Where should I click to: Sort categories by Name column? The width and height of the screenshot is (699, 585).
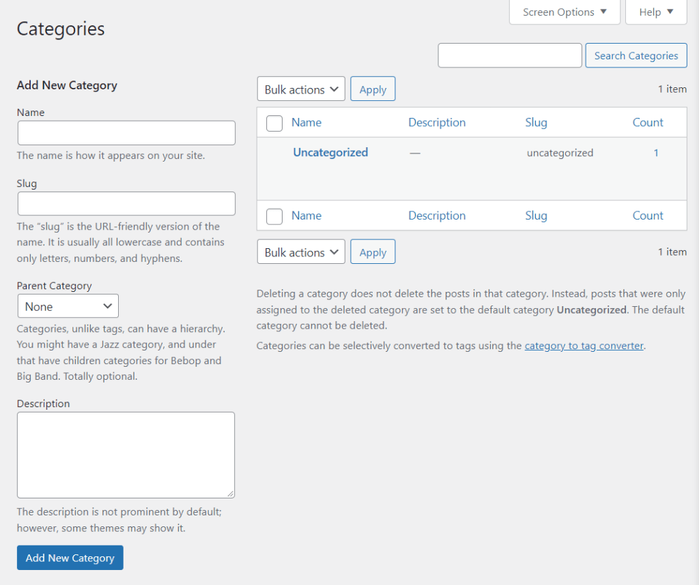(x=306, y=122)
